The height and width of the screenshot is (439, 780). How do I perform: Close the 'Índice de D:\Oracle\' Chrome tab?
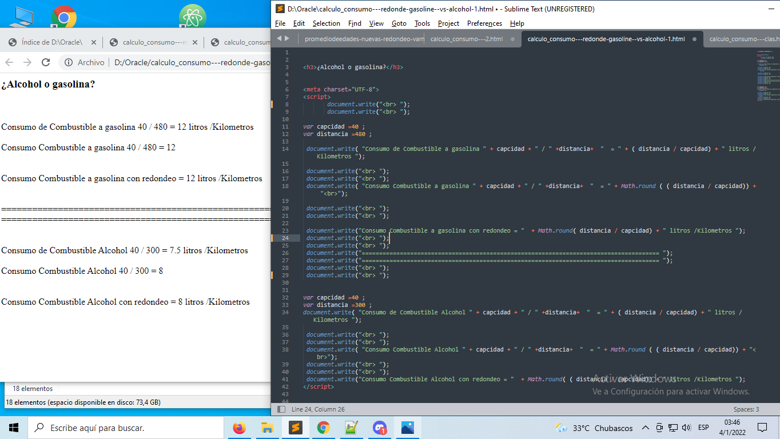94,42
